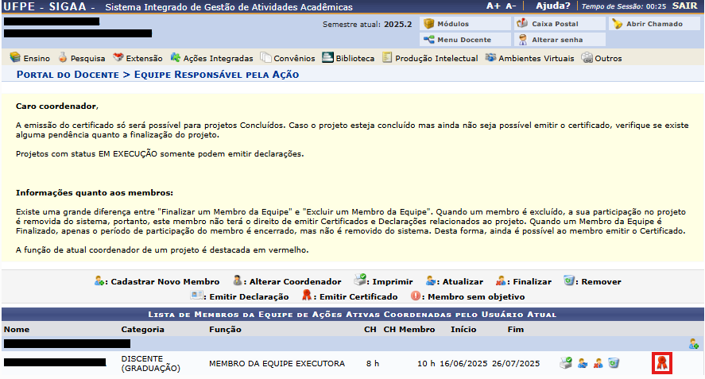
Task: Click the Fim column header
Action: tap(516, 330)
